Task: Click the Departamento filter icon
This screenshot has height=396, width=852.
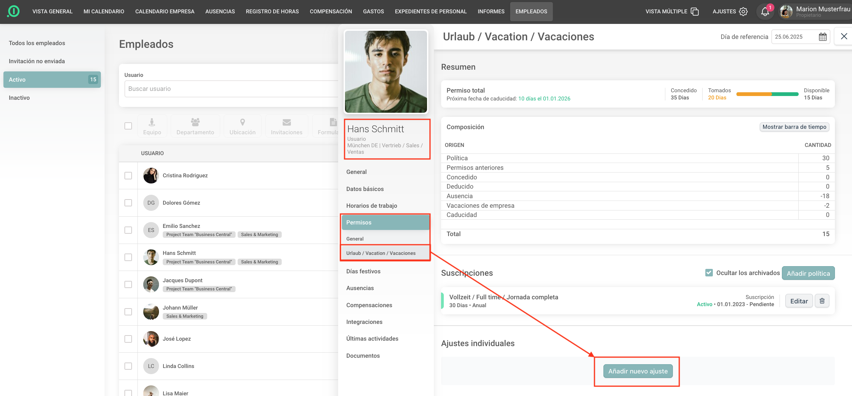Action: (195, 122)
